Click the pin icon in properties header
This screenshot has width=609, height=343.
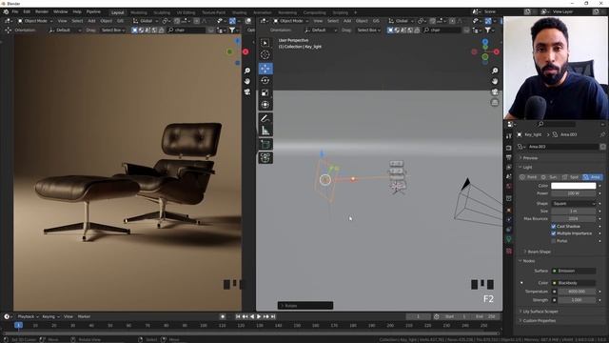point(602,134)
